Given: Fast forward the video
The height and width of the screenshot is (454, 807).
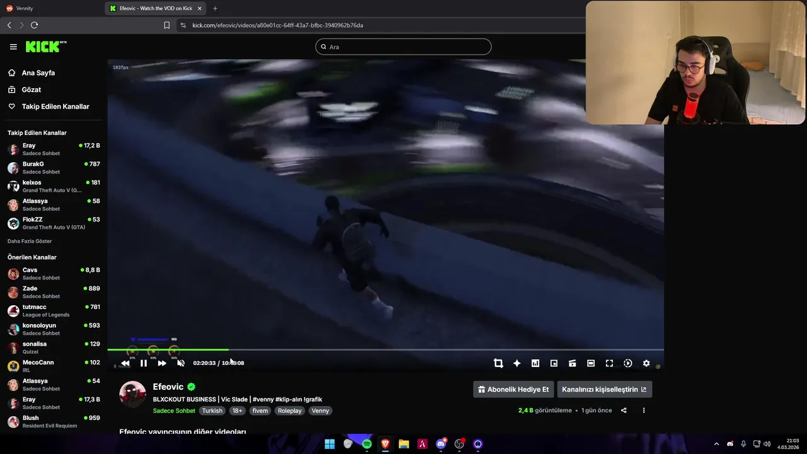Looking at the screenshot, I should pyautogui.click(x=162, y=363).
